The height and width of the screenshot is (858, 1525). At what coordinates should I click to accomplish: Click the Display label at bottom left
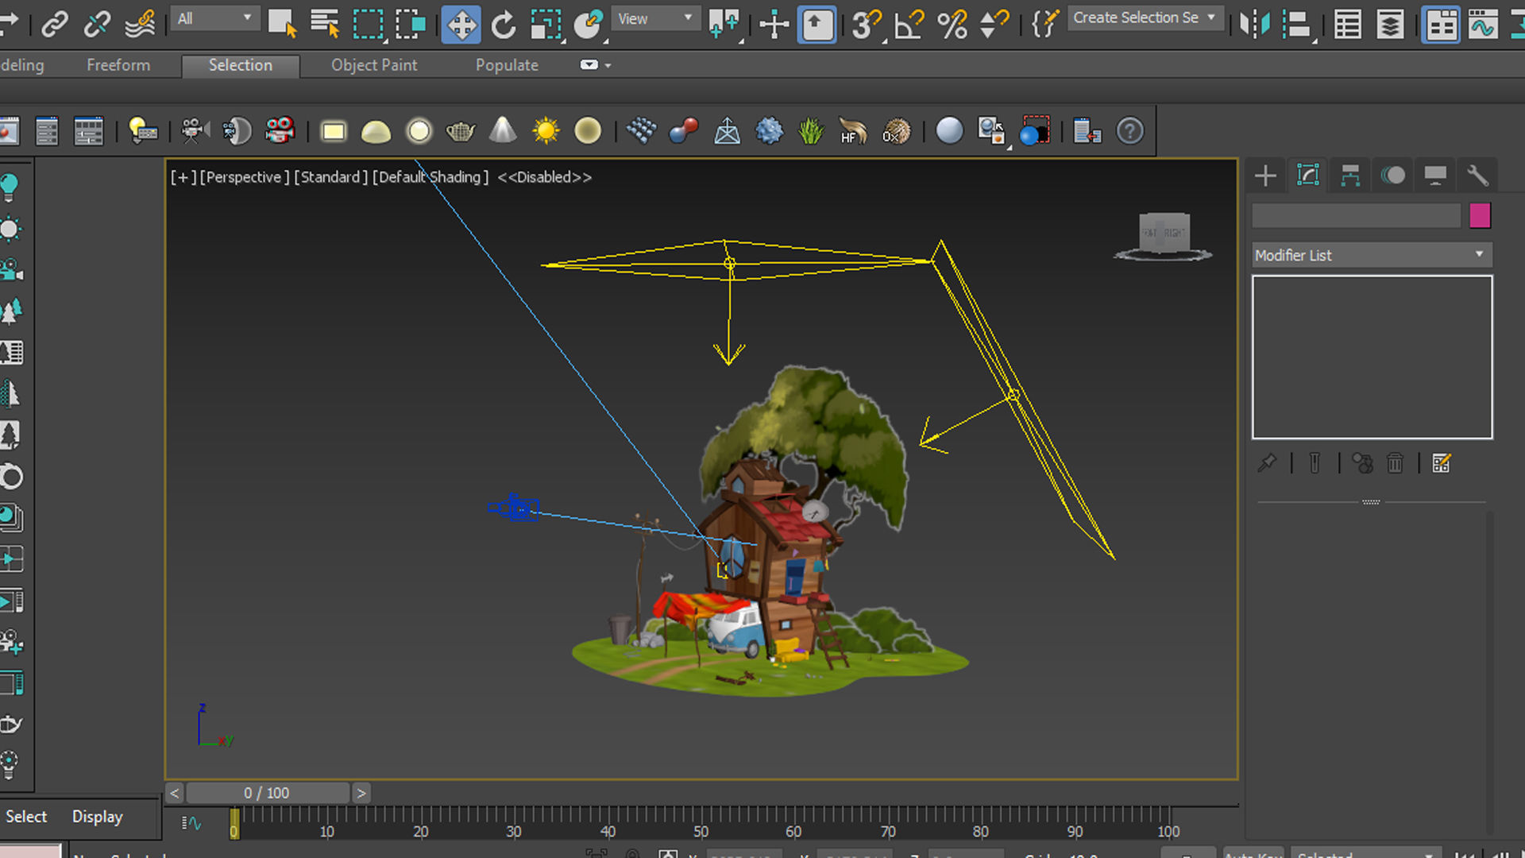(97, 817)
